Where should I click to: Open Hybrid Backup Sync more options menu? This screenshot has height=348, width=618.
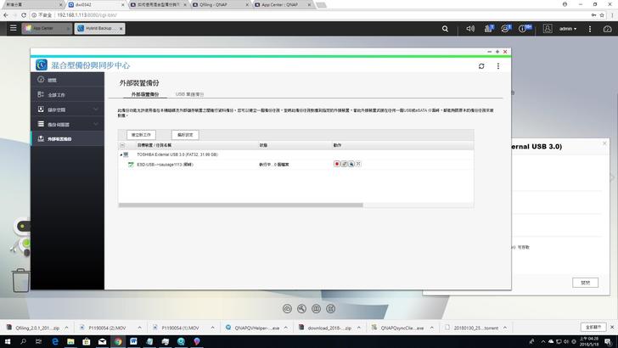498,66
